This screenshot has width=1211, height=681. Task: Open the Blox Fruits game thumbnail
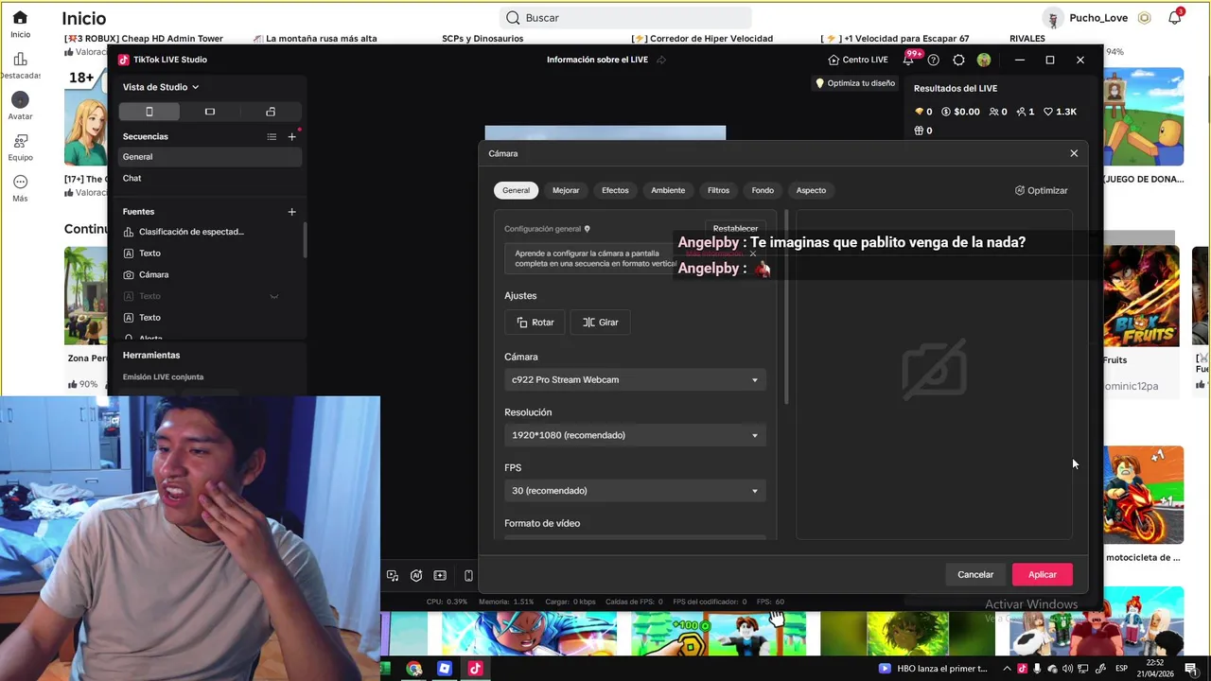(1141, 296)
